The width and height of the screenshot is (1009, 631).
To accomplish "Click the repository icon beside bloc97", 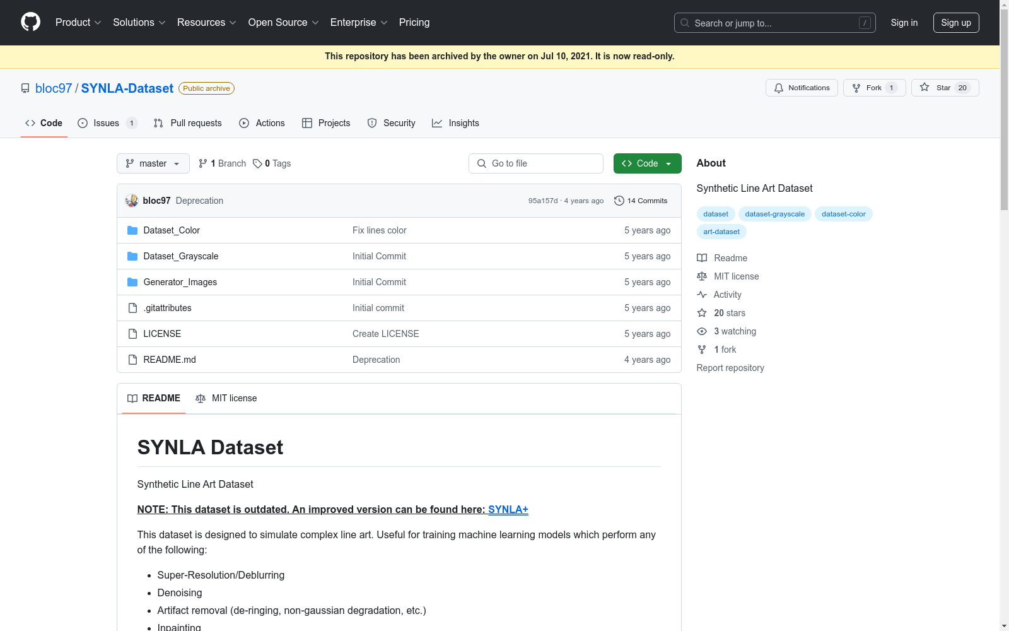I will pyautogui.click(x=25, y=88).
